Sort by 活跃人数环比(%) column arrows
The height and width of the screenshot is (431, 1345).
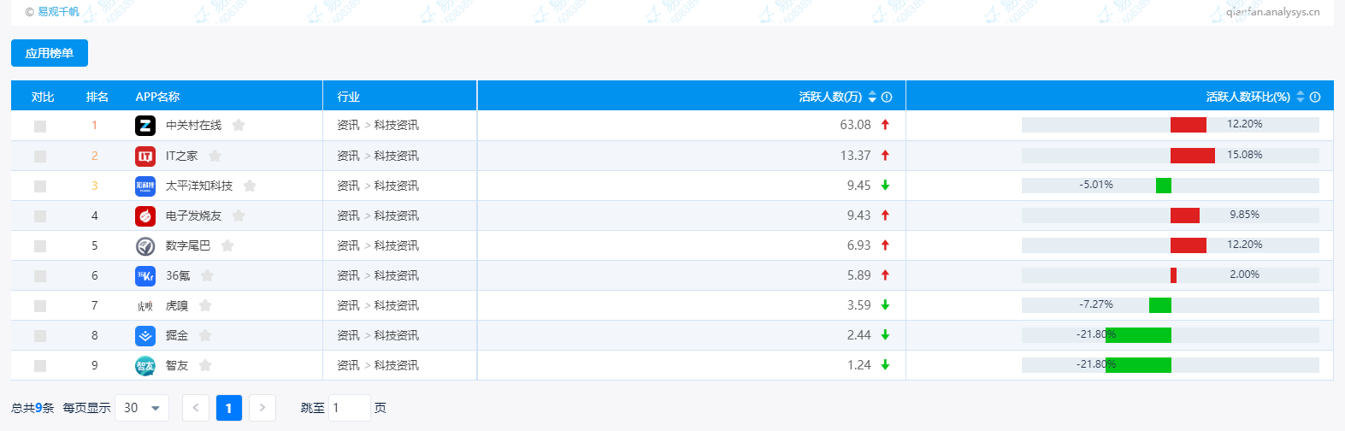coord(1301,97)
